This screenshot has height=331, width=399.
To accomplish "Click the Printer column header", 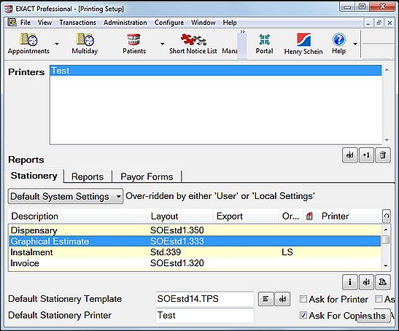I will tap(350, 217).
